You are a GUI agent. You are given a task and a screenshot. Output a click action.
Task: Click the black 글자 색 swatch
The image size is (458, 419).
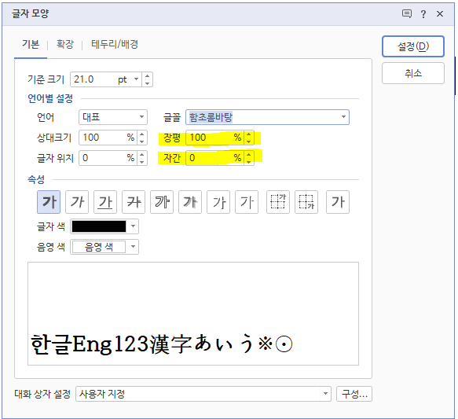pos(99,226)
